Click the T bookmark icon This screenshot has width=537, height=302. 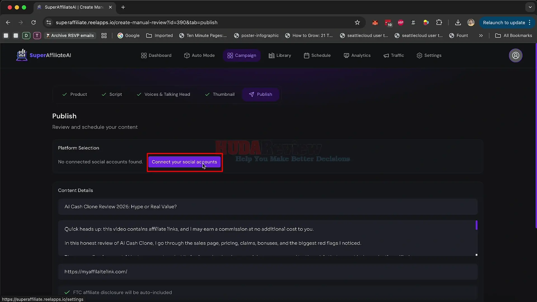pos(37,36)
